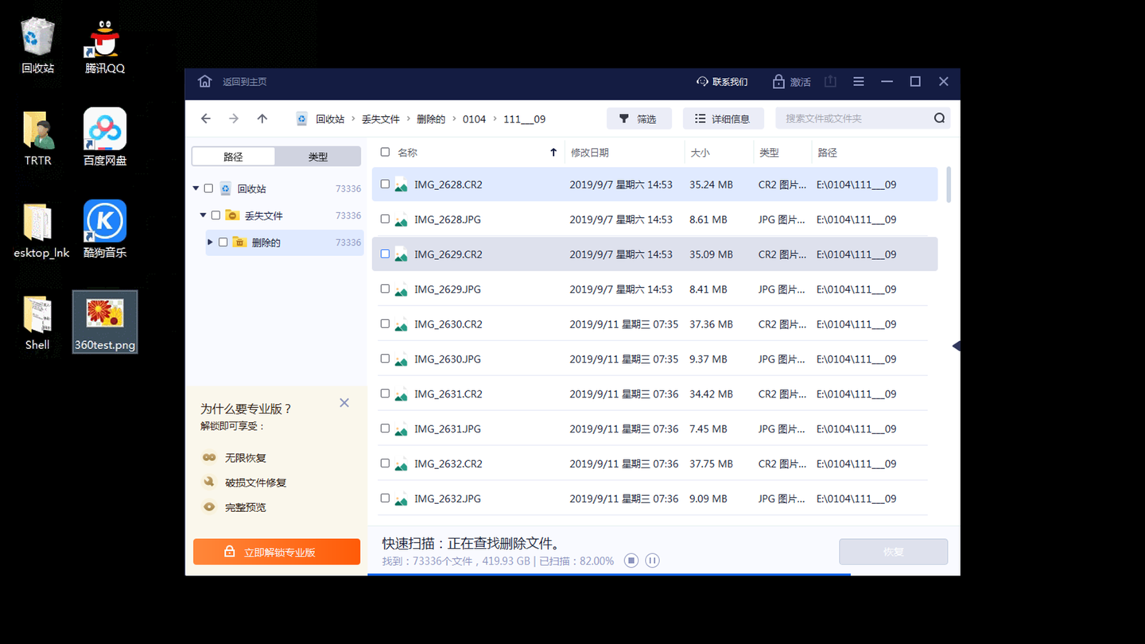
Task: Check the box for IMG_2630.CR2
Action: 385,324
